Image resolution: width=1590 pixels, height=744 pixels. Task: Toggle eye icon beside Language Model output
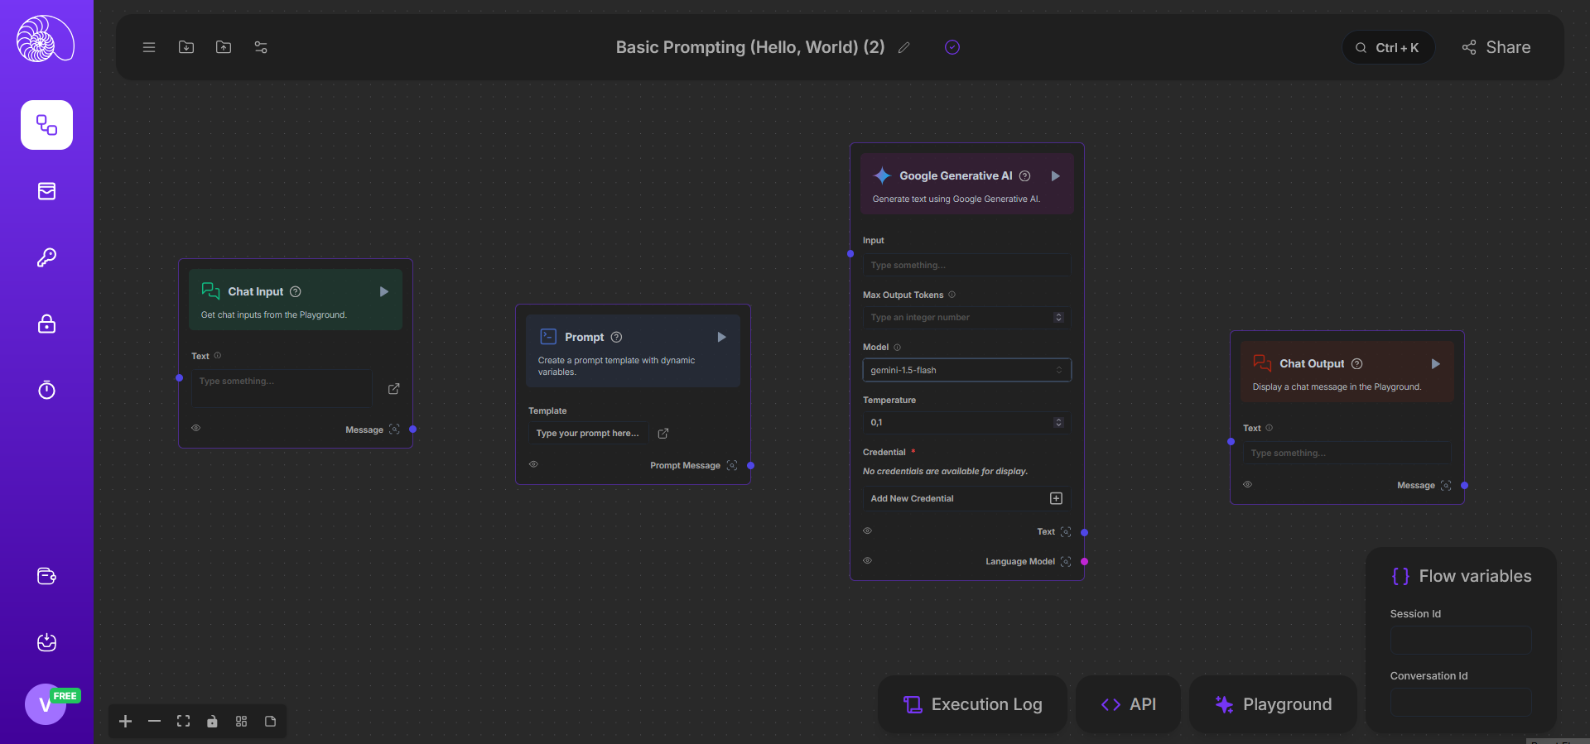pos(867,560)
